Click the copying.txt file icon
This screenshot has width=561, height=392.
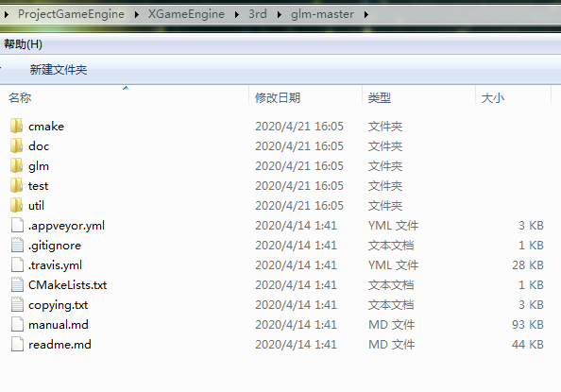pos(17,305)
